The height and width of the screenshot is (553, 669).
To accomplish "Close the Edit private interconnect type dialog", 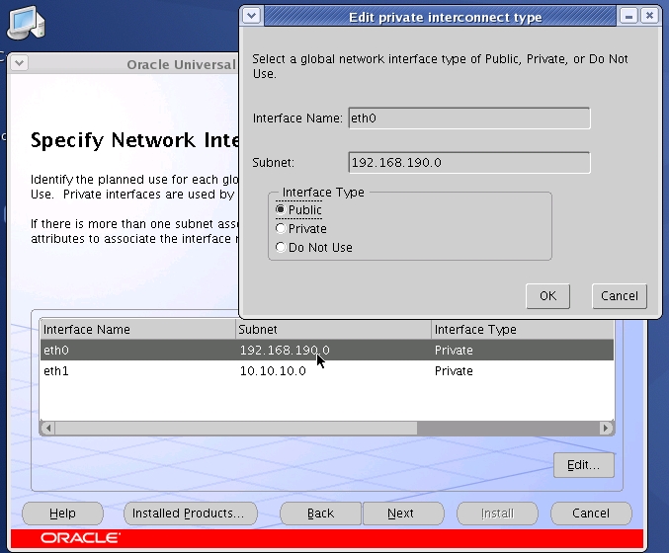I will coord(649,16).
